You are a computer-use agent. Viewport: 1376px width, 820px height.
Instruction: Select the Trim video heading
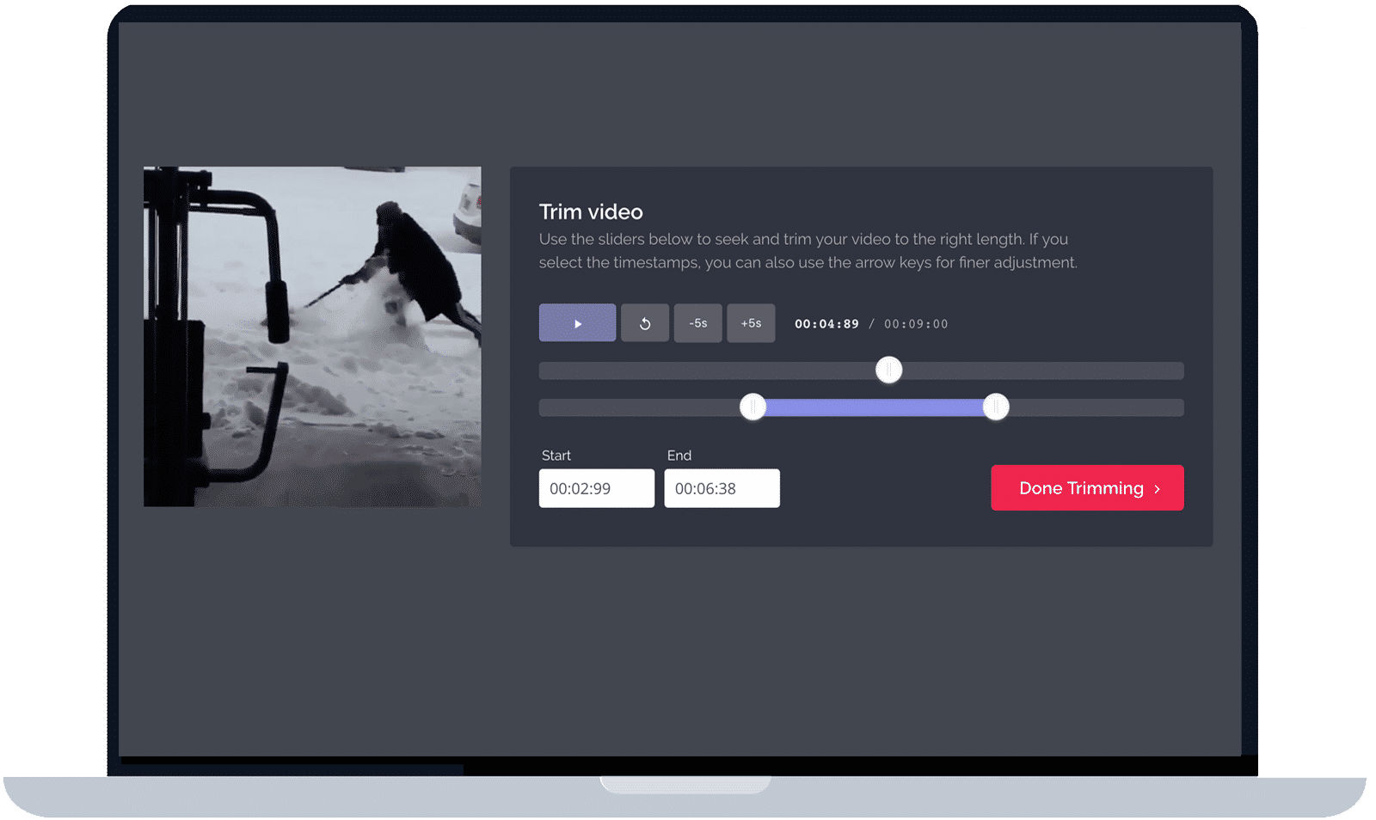click(591, 211)
